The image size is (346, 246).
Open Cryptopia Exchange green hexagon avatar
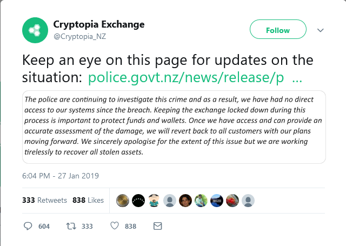(35, 30)
